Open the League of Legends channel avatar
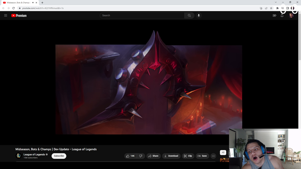The height and width of the screenshot is (169, 301). 19,156
